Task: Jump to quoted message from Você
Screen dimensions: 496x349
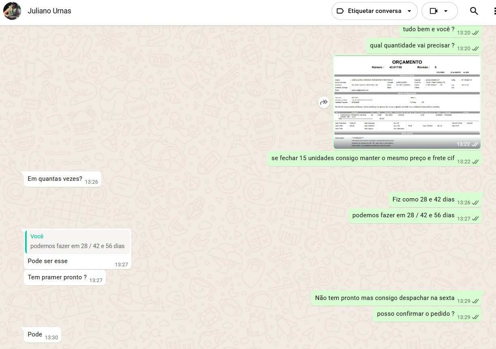Action: coord(77,242)
